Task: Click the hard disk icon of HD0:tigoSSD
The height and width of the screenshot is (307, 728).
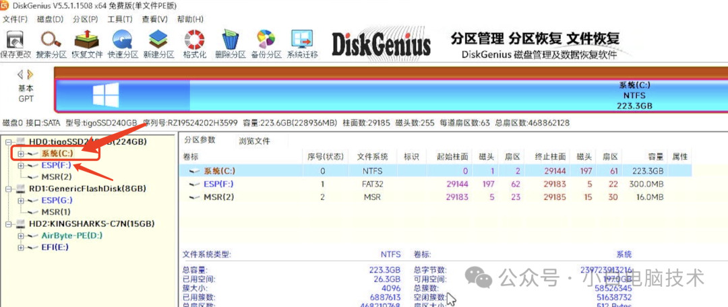Action: tap(22, 141)
